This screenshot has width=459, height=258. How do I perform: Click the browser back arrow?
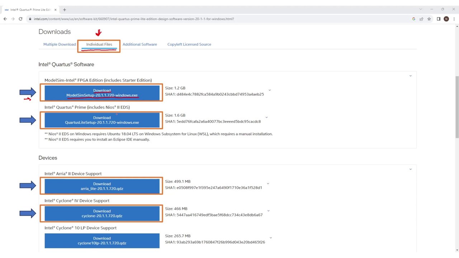(5, 19)
